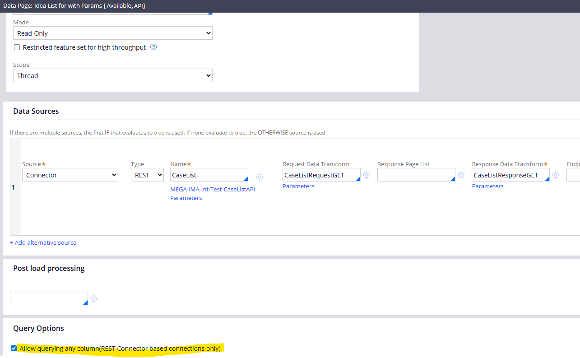Open Parameters link under CaseList name
This screenshot has height=358, width=580.
(x=186, y=198)
